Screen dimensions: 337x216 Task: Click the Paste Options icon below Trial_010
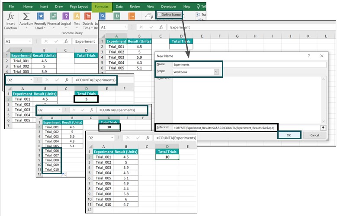[64, 175]
